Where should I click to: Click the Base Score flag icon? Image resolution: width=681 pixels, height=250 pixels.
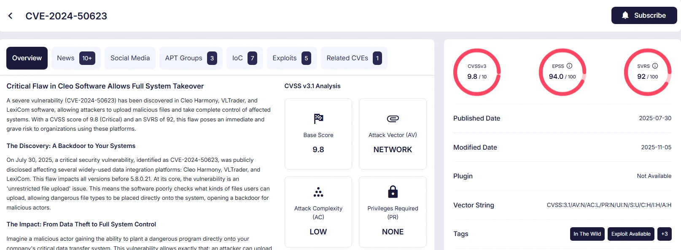(x=318, y=119)
